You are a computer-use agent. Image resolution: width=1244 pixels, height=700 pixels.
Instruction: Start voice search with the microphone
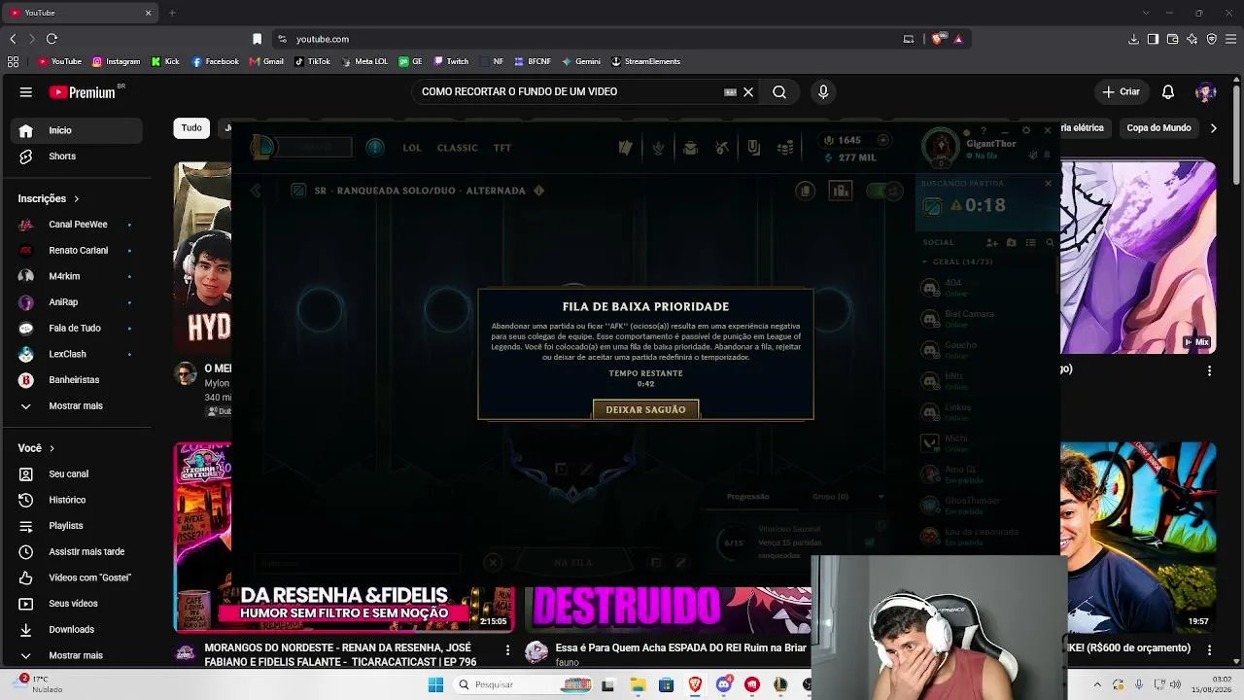(823, 91)
